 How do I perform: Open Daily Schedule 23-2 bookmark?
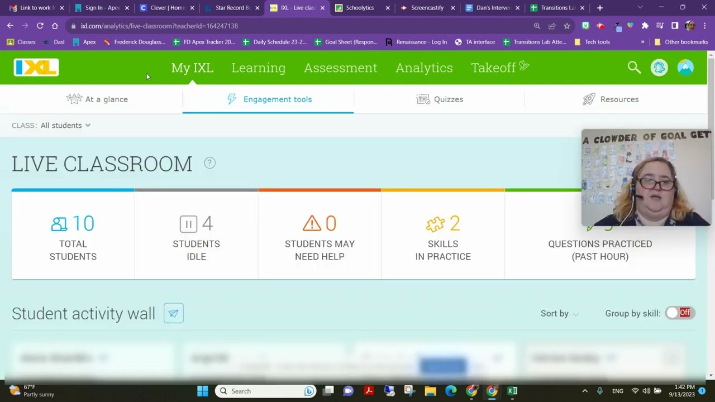point(274,42)
